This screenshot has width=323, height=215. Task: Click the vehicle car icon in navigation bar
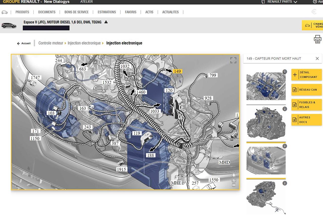pyautogui.click(x=5, y=12)
